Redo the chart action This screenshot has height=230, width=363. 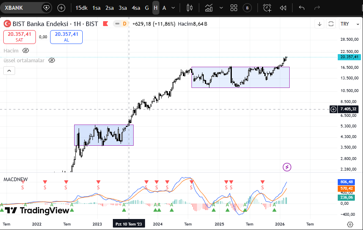pos(317,8)
